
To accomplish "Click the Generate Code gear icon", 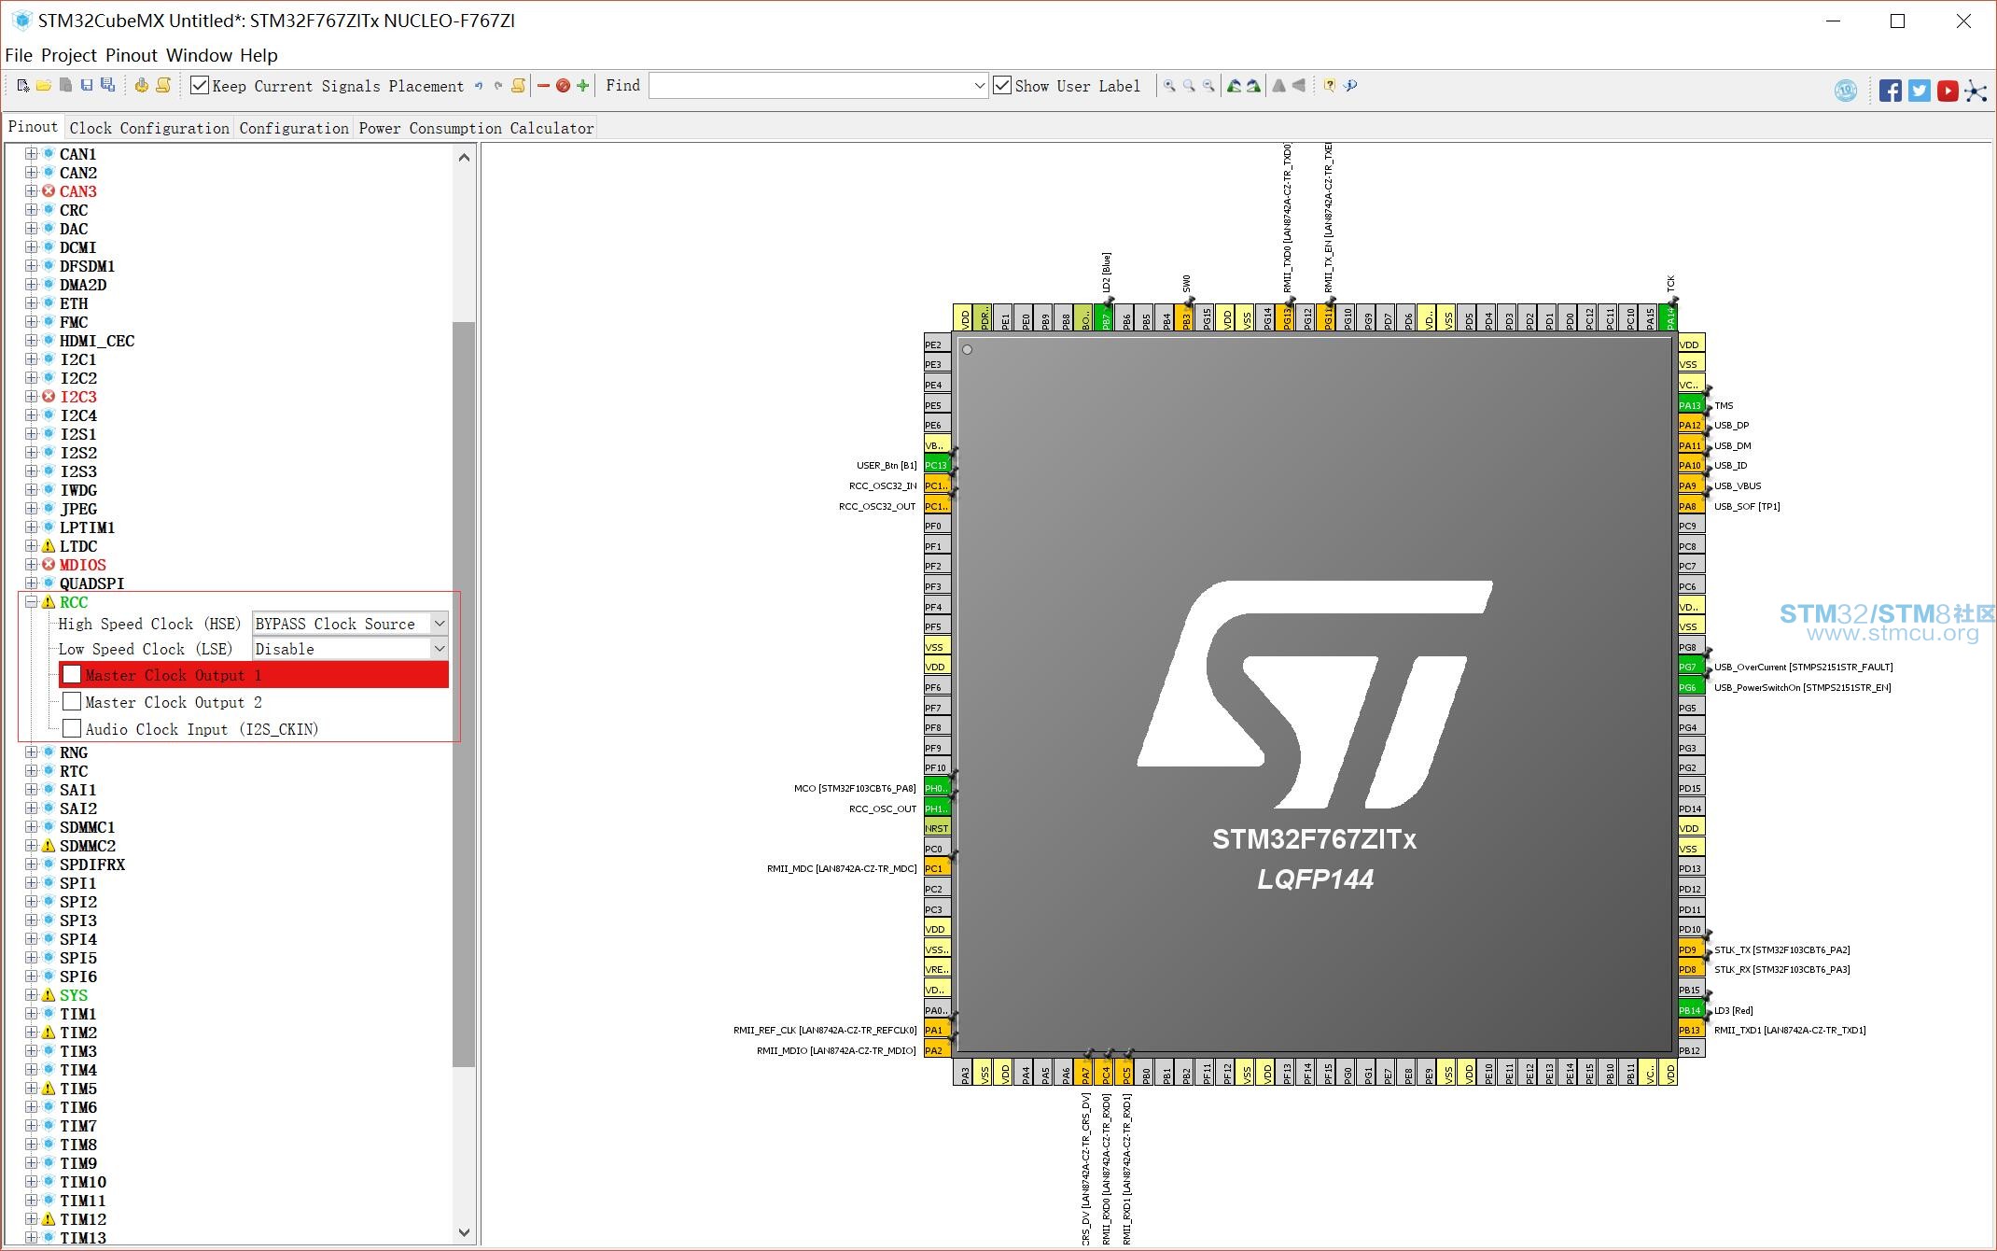I will 141,86.
